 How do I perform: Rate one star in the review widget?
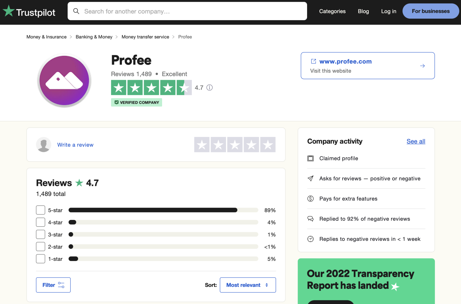coord(202,145)
